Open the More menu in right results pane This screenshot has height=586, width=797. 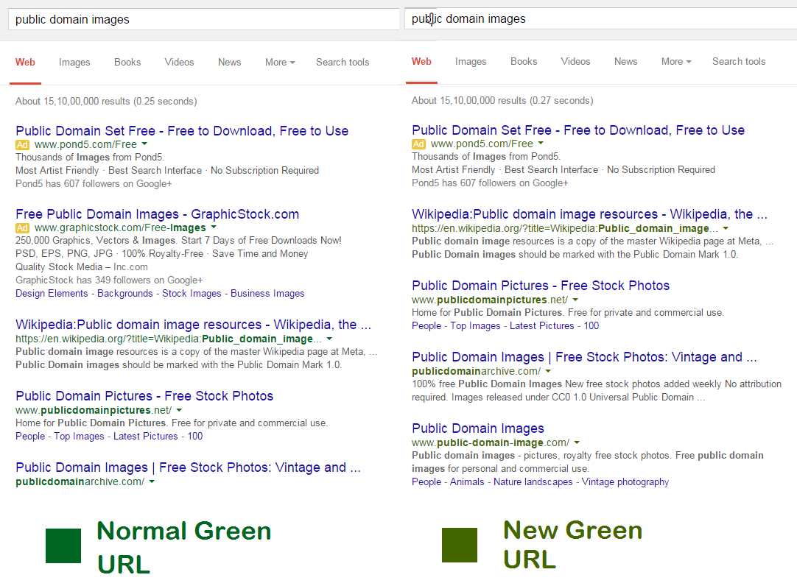(x=676, y=62)
